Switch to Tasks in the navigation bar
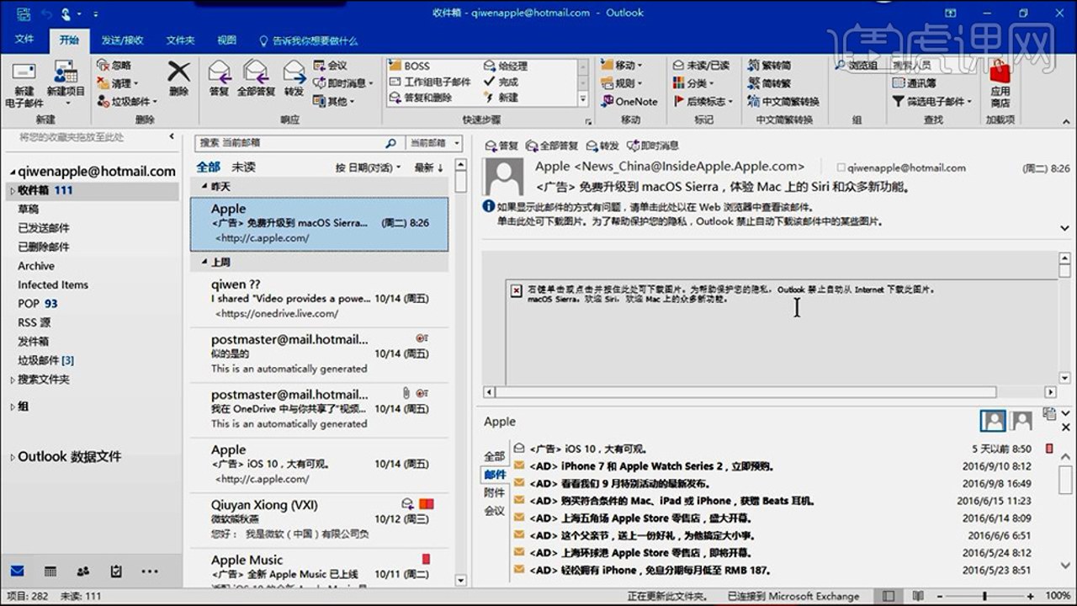Viewport: 1077px width, 606px height. [116, 571]
